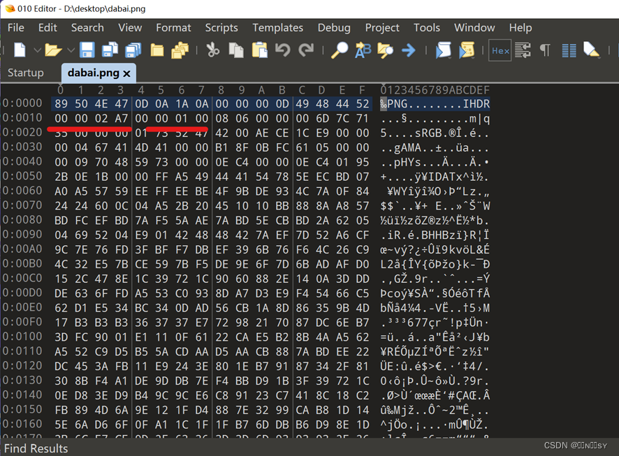The height and width of the screenshot is (456, 619).
Task: Close the dabai.png tab
Action: [x=128, y=72]
